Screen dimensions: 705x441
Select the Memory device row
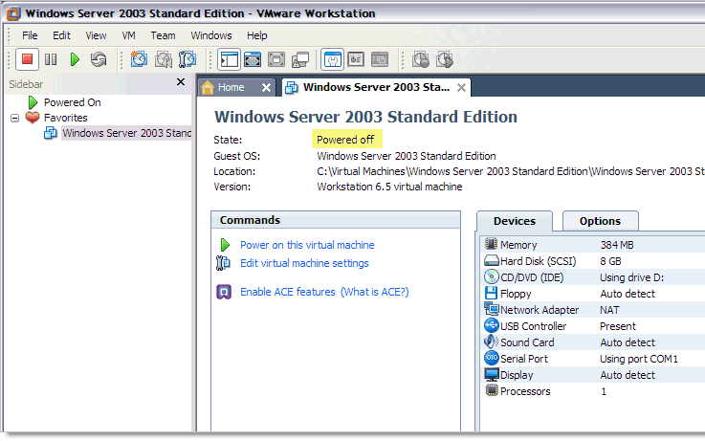coord(592,245)
